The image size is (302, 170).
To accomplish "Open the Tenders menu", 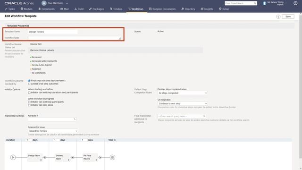I will coord(116,9).
